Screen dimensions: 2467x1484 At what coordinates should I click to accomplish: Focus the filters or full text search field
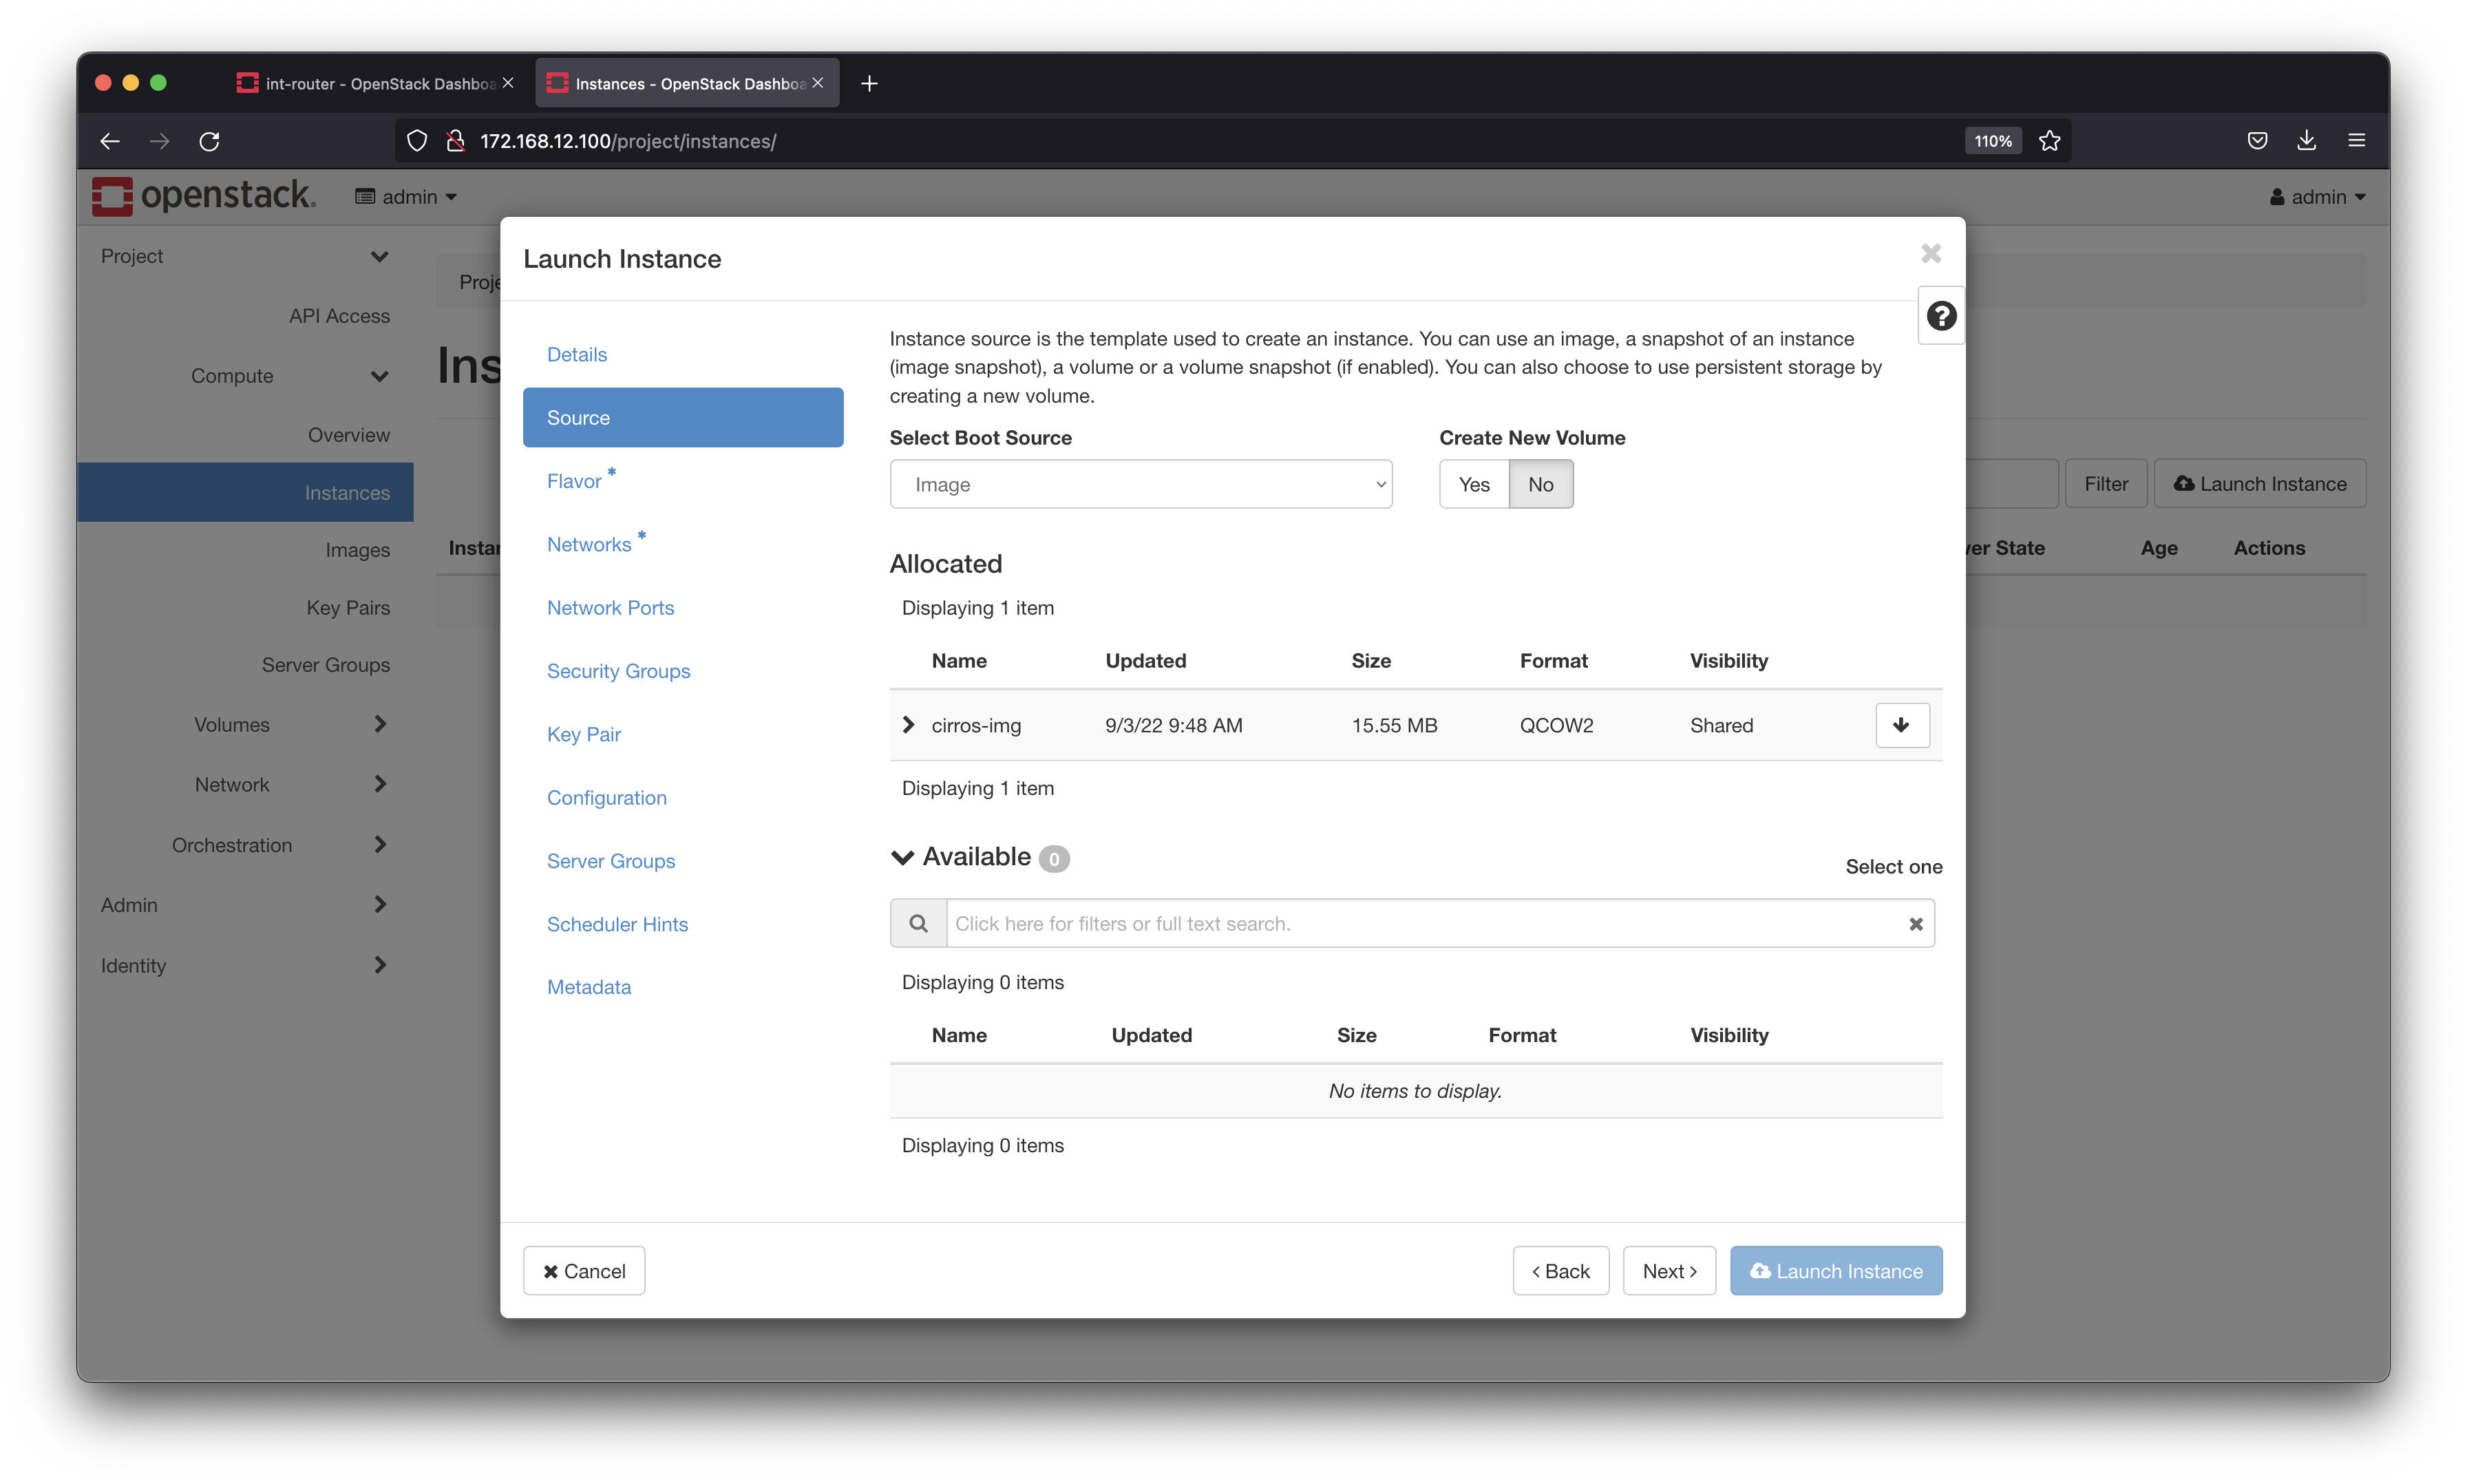1425,924
